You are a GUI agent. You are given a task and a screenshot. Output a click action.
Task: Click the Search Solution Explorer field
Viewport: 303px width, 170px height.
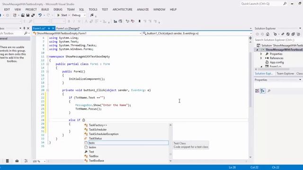278,40
